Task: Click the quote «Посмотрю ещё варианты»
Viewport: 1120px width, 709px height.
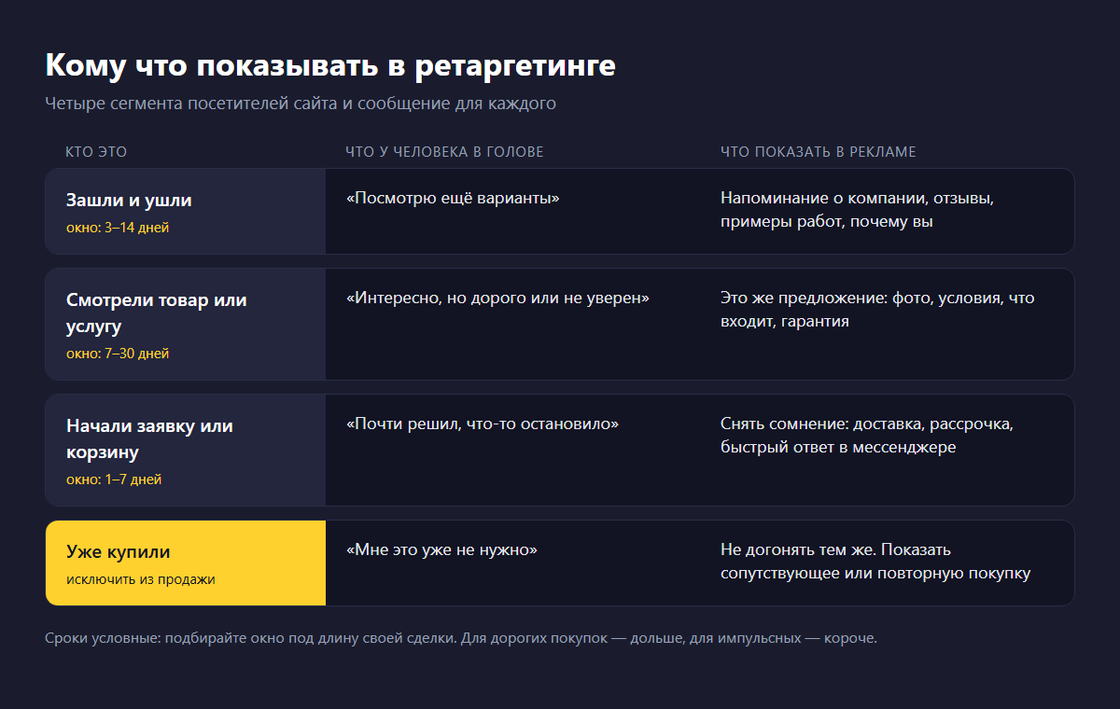Action: coord(453,198)
